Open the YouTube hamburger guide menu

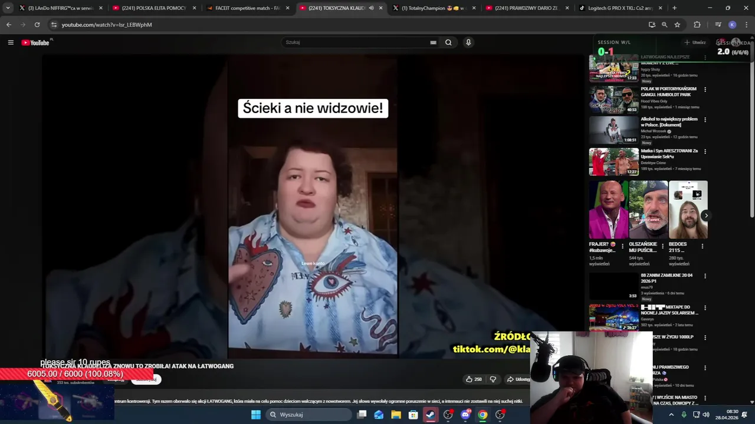click(x=11, y=42)
